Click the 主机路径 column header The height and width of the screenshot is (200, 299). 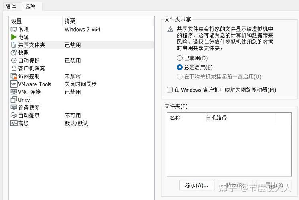point(239,118)
